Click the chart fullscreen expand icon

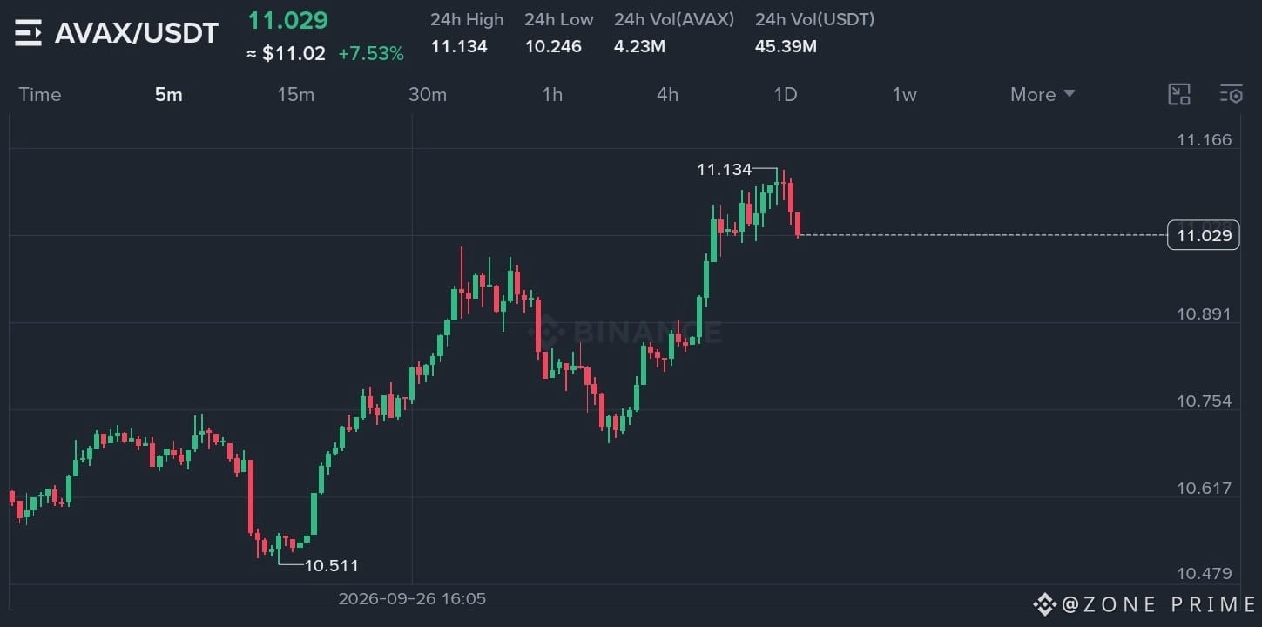coord(1178,94)
